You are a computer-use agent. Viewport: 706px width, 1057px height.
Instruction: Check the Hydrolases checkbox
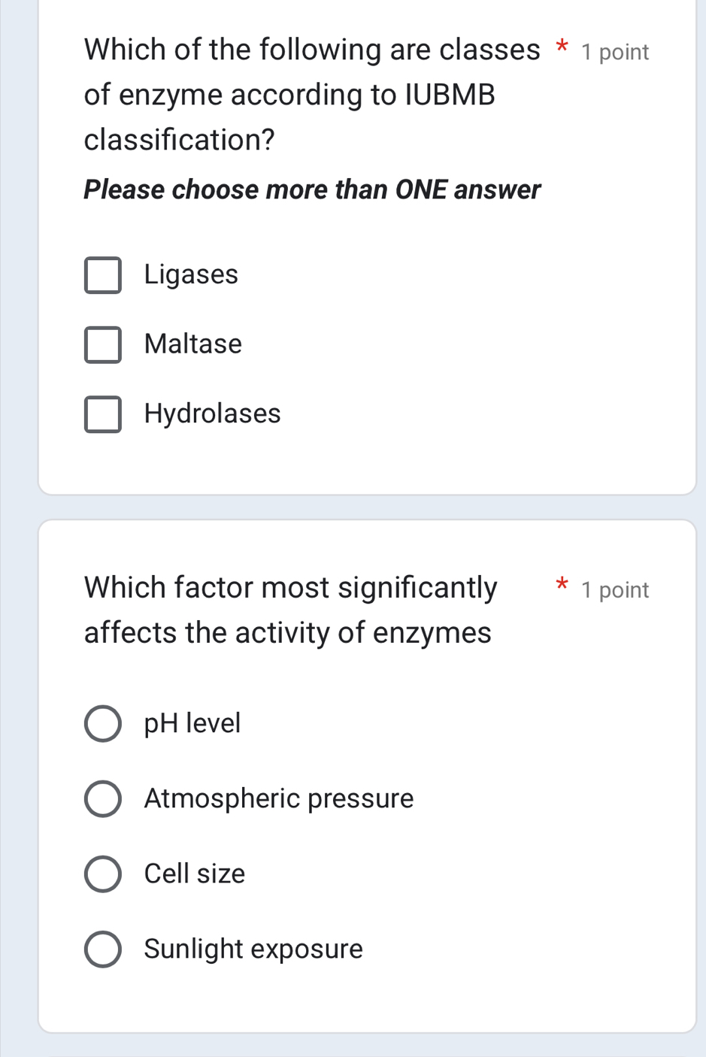pos(104,414)
